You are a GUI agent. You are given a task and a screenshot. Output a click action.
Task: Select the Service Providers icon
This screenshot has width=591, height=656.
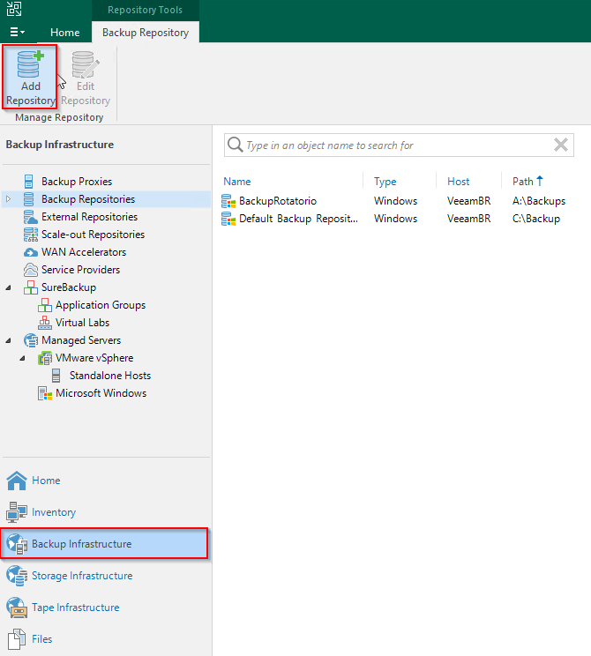29,270
